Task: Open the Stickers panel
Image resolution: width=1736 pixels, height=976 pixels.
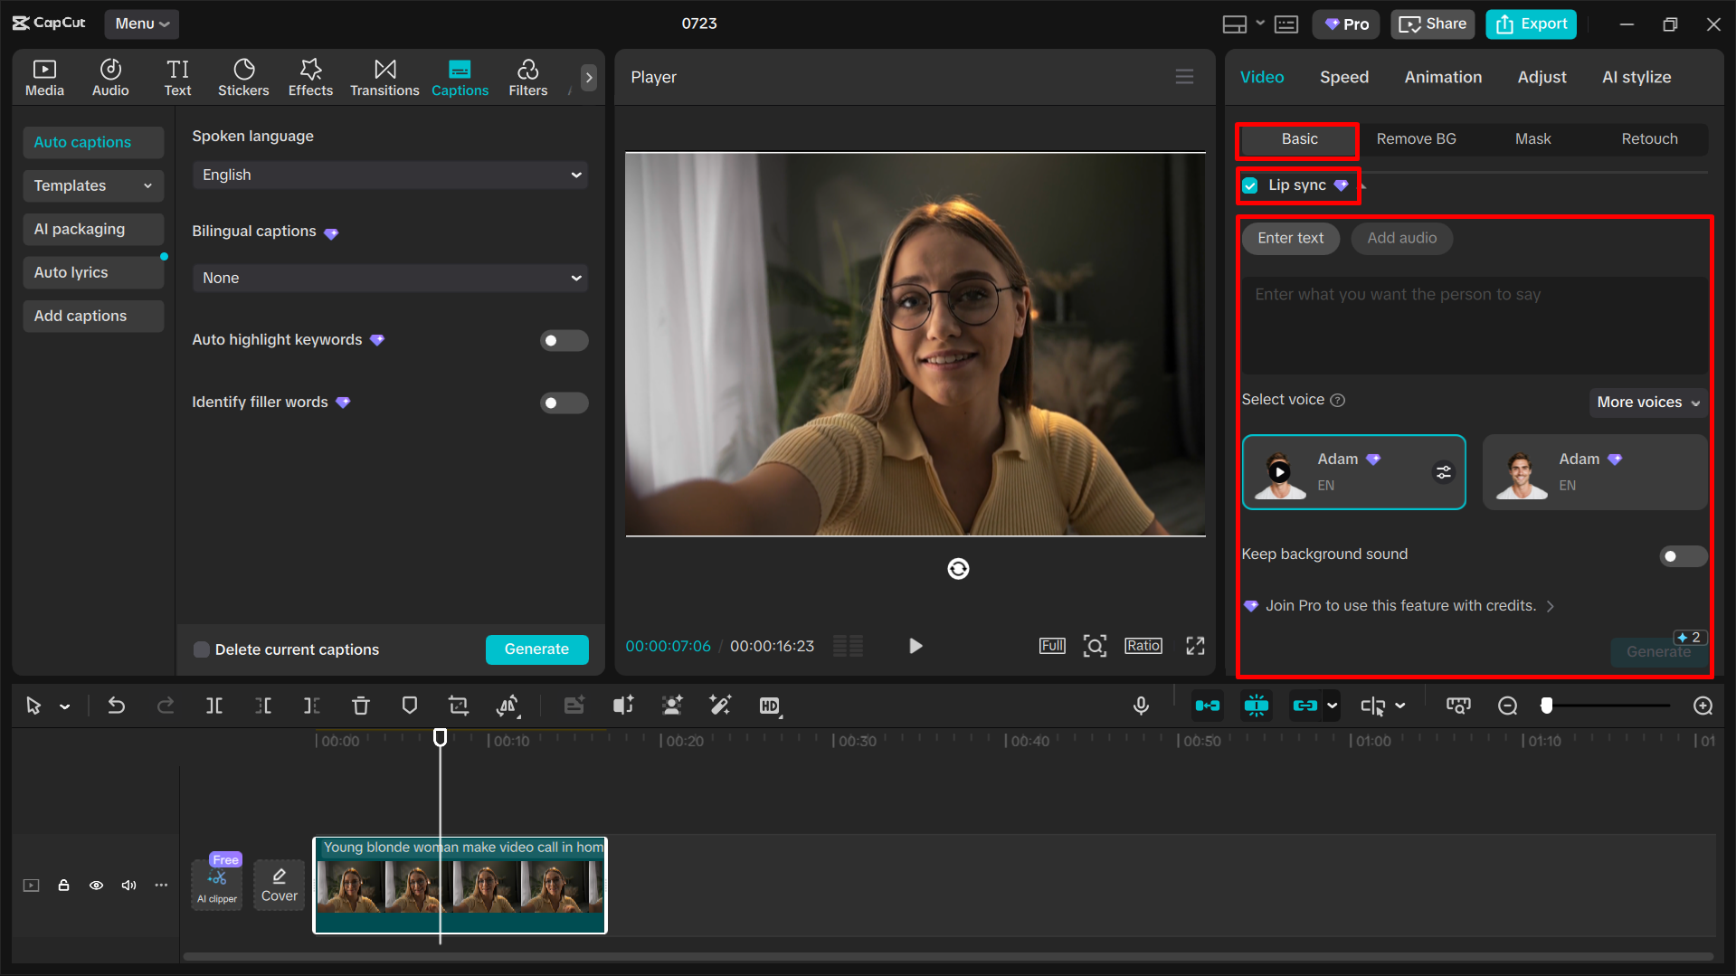Action: coord(242,77)
